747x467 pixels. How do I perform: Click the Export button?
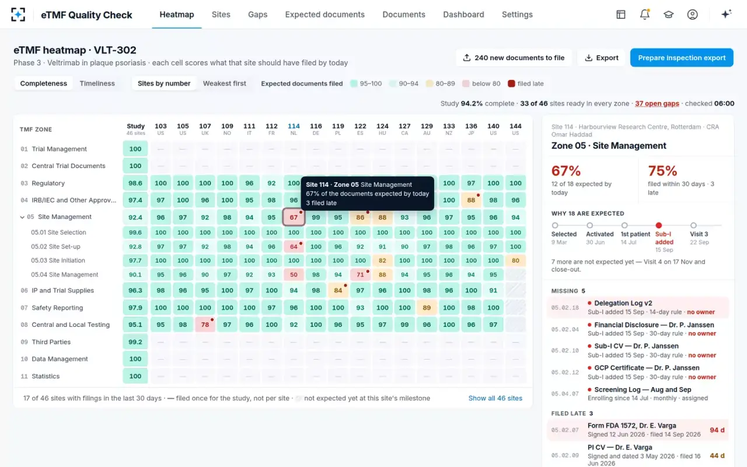[x=602, y=58]
